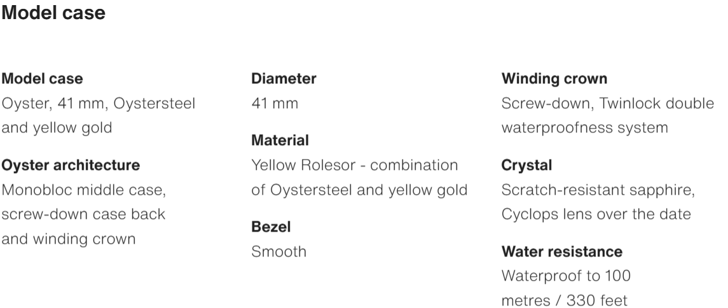Select the "Oyster architecture" label
The height and width of the screenshot is (308, 728).
[x=71, y=165]
